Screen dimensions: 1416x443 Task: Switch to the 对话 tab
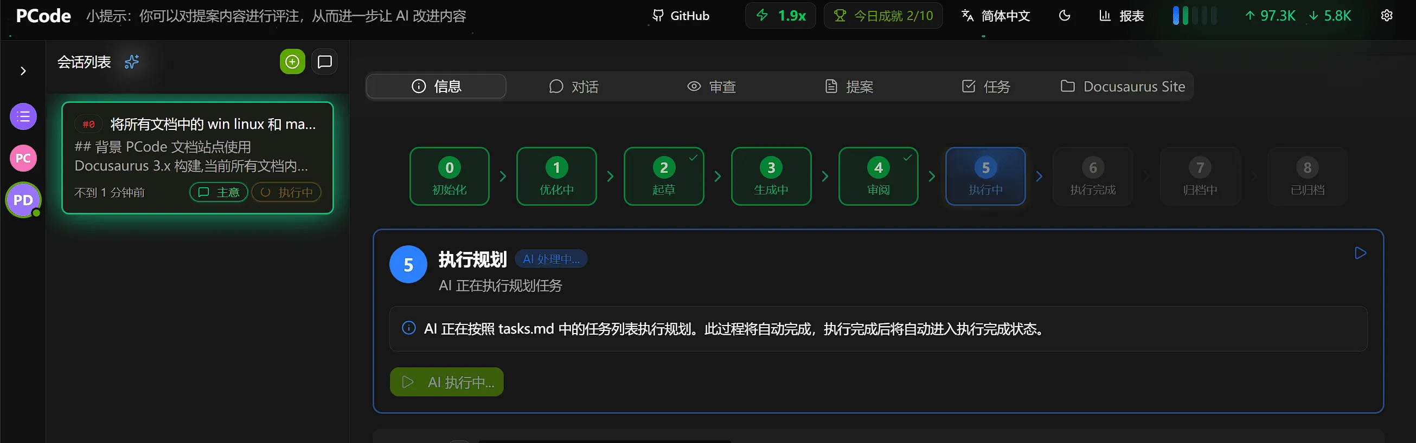tap(573, 86)
